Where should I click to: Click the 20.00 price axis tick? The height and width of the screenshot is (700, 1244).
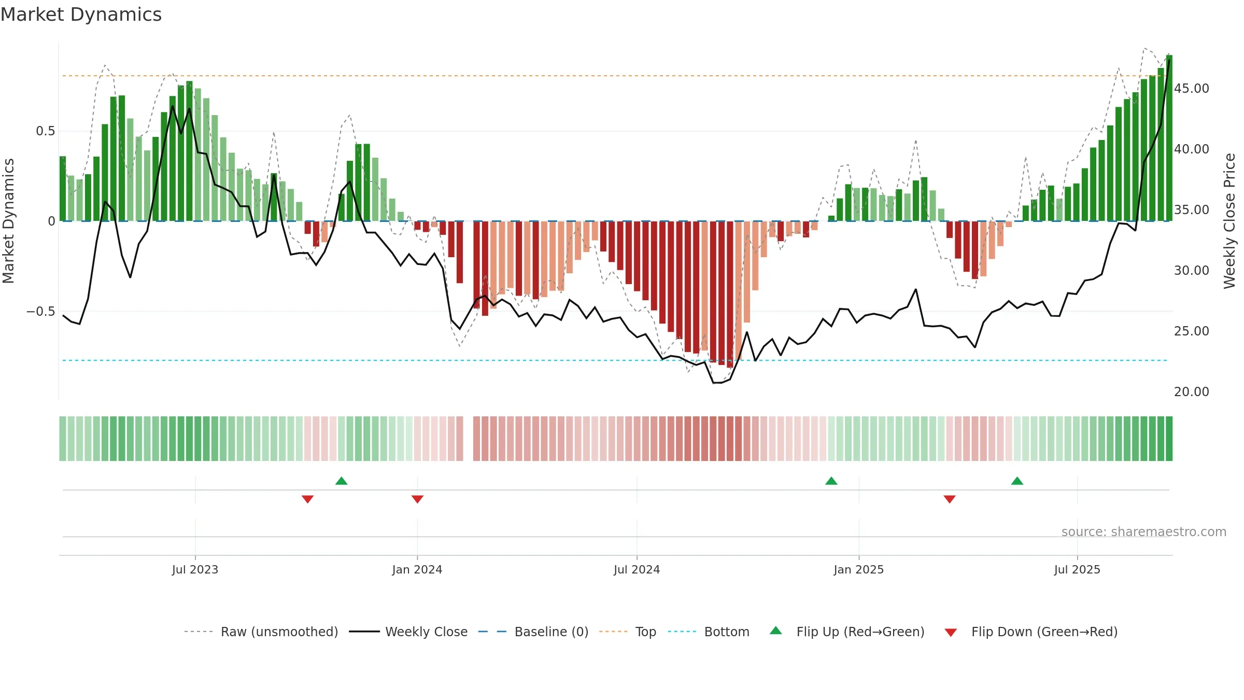pyautogui.click(x=1192, y=392)
